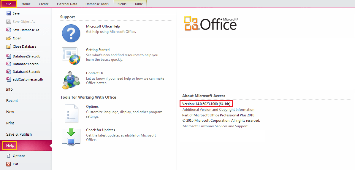Click the Getting Started title text

click(x=98, y=50)
